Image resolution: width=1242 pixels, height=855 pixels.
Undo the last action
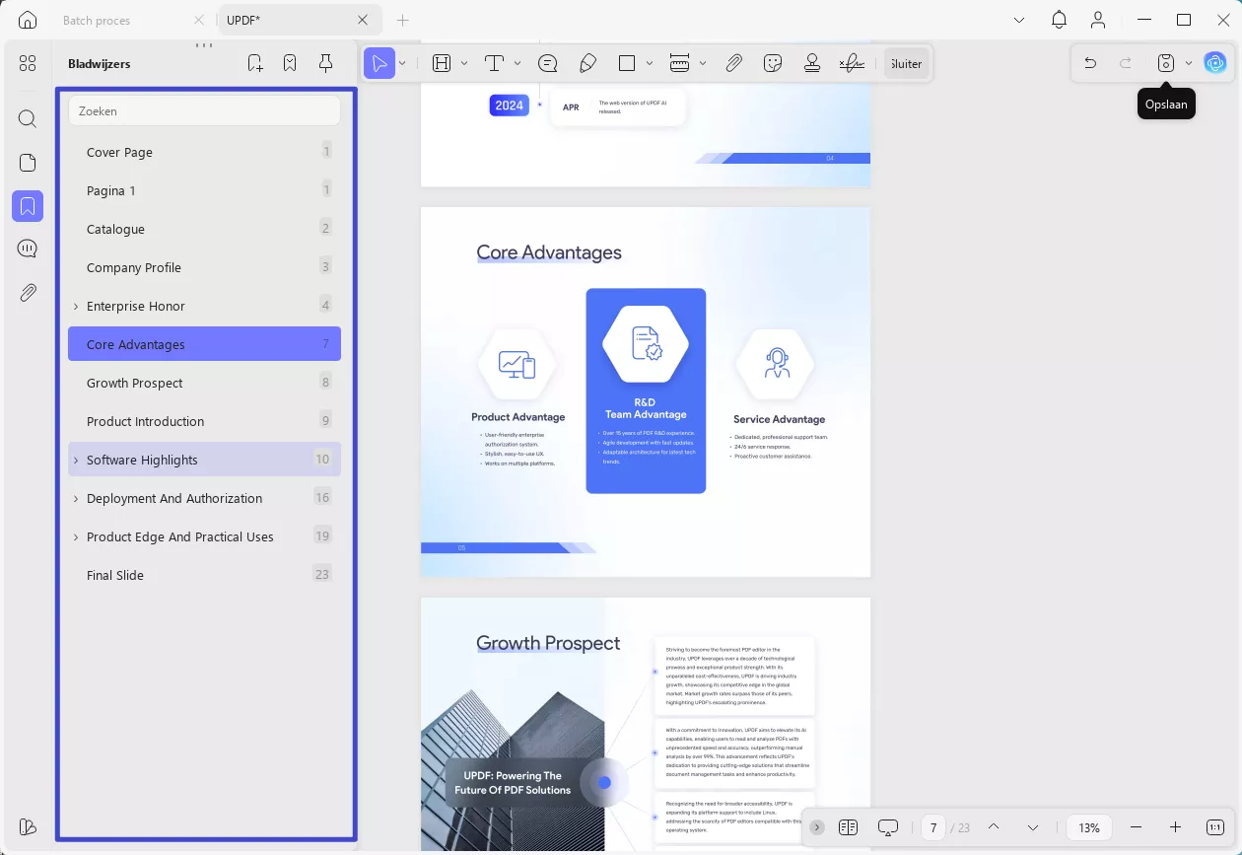click(1090, 63)
